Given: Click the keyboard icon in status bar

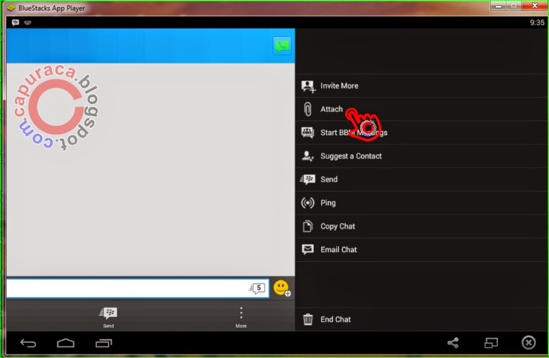Looking at the screenshot, I should click(x=27, y=22).
